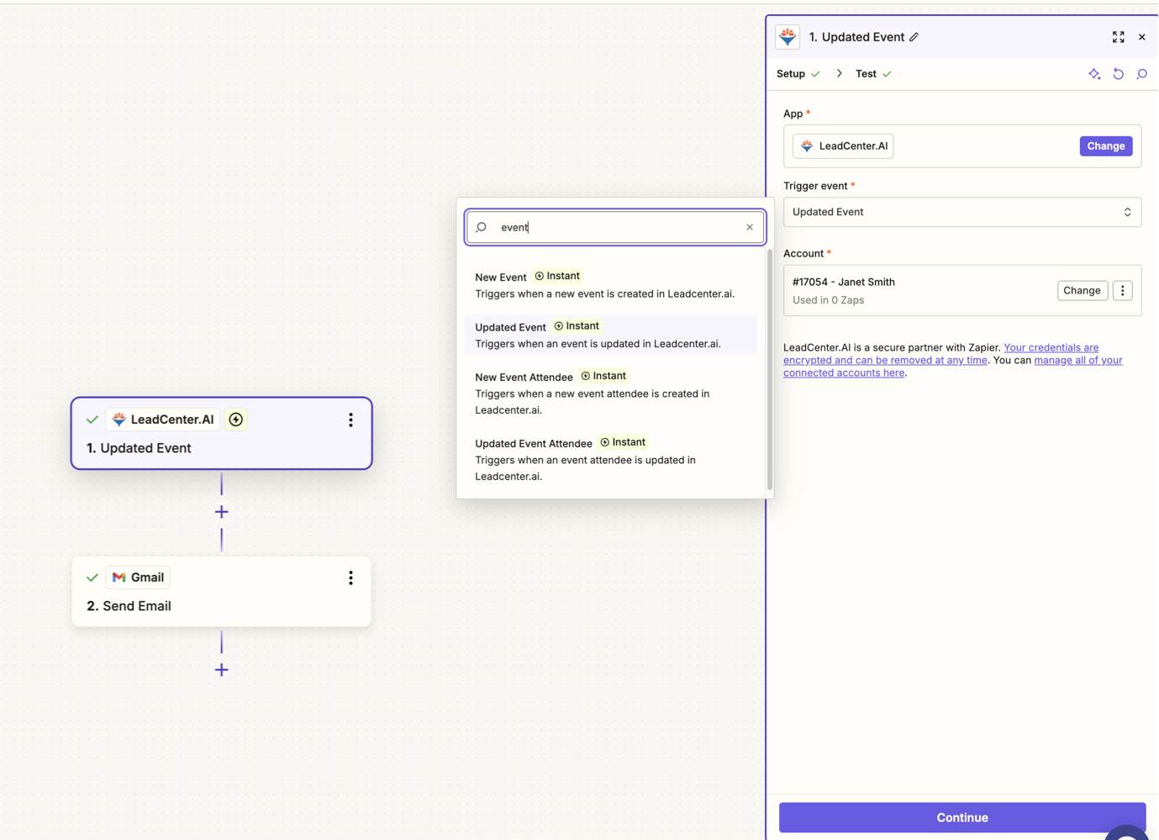Open the search icon in the step panel
This screenshot has height=840, width=1159.
point(1142,74)
